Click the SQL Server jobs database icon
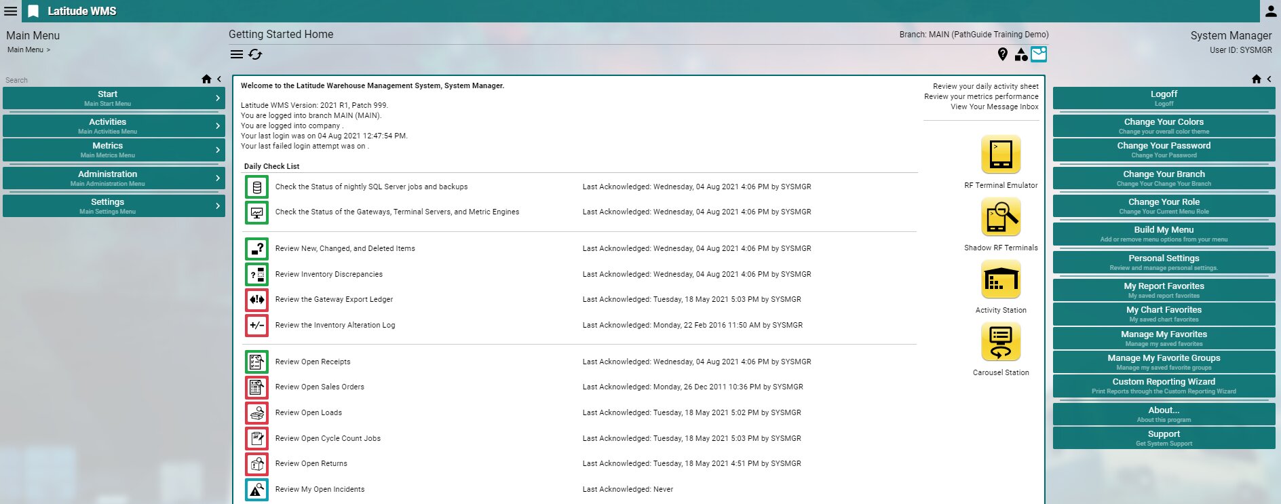Image resolution: width=1281 pixels, height=504 pixels. click(256, 187)
